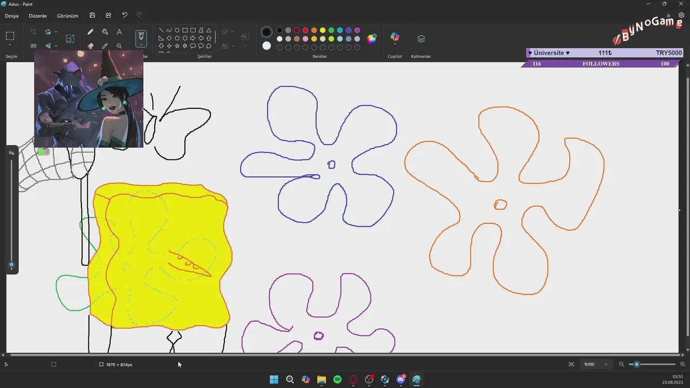Screen dimensions: 690x388
Task: Select the rectangular Seçim selection tool
Action: tap(10, 36)
